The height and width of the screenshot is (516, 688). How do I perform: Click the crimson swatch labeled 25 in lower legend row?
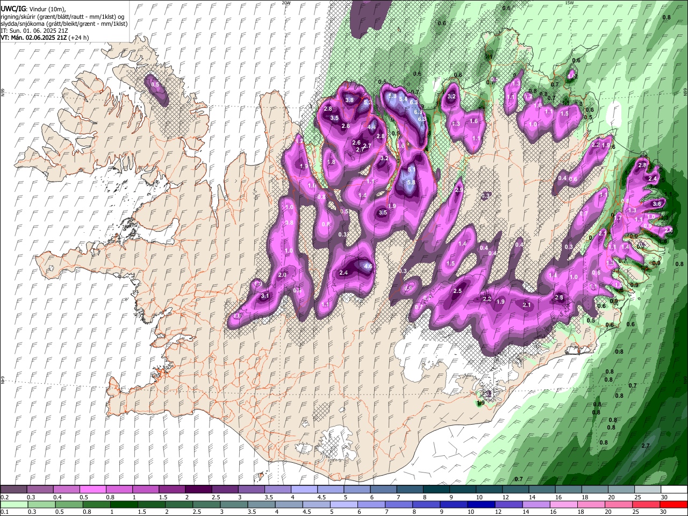pyautogui.click(x=646, y=505)
